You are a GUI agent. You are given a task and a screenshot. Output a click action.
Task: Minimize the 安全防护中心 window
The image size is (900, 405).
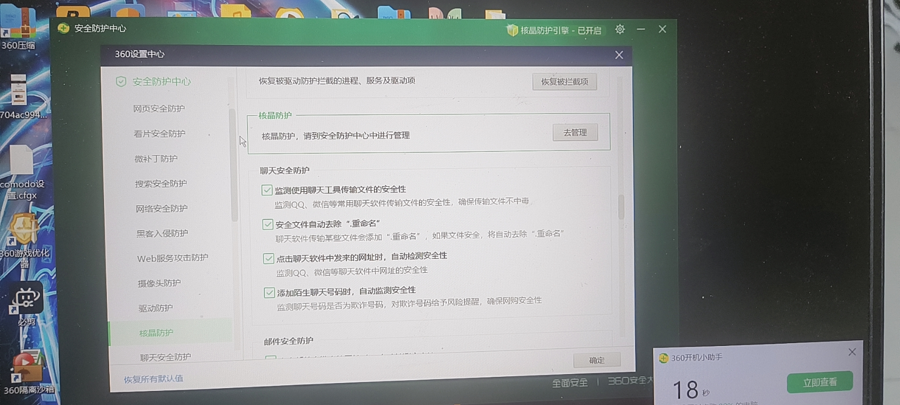click(x=641, y=29)
